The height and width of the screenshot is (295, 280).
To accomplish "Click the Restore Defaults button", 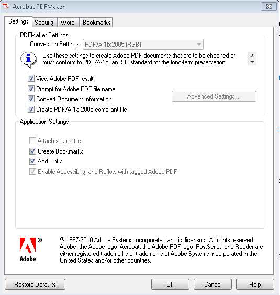I will pyautogui.click(x=35, y=285).
